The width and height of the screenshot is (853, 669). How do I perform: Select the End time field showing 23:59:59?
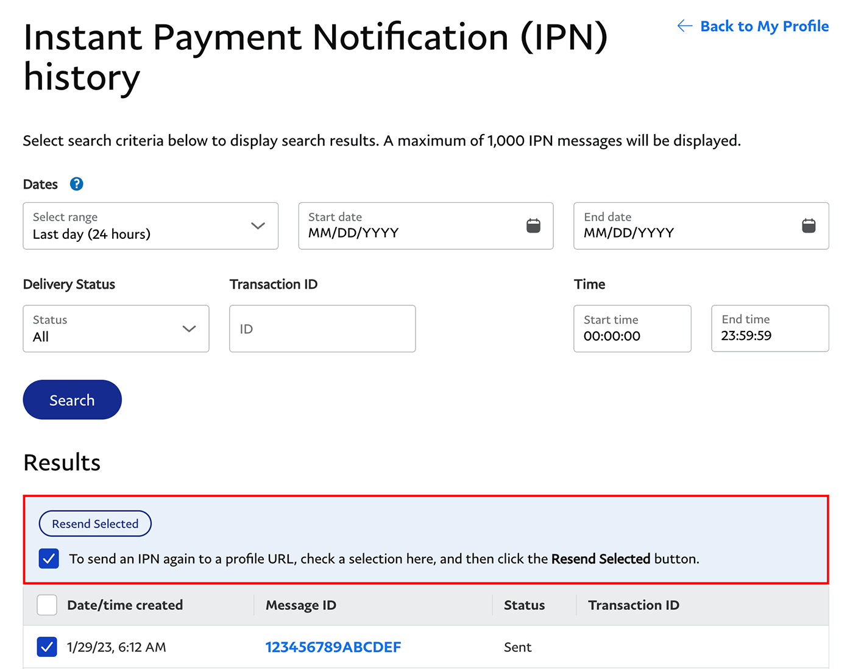770,328
